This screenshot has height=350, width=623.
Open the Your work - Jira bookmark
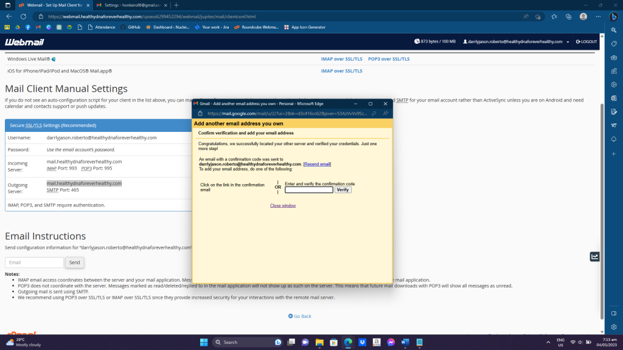click(212, 27)
